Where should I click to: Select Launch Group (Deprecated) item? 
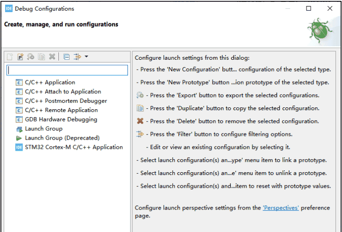click(x=62, y=138)
